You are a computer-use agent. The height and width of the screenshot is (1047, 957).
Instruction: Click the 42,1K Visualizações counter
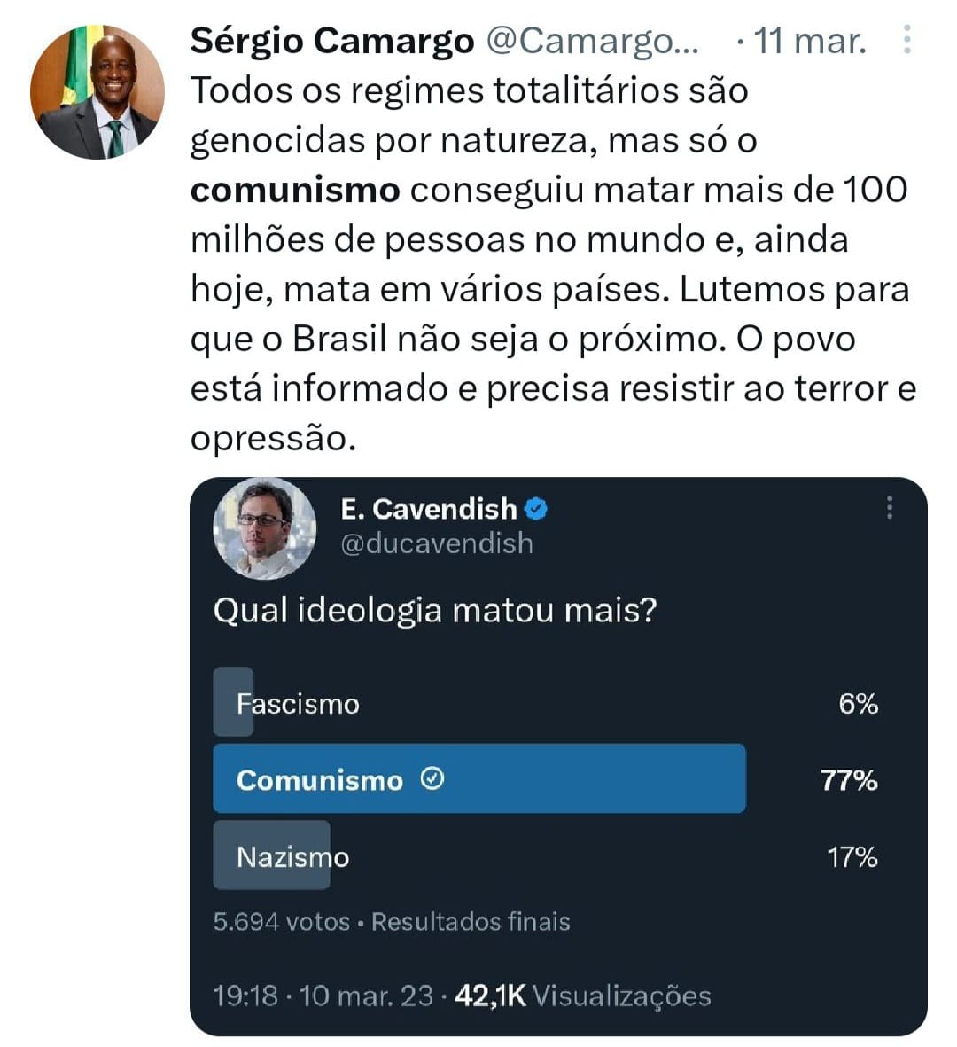click(x=582, y=996)
